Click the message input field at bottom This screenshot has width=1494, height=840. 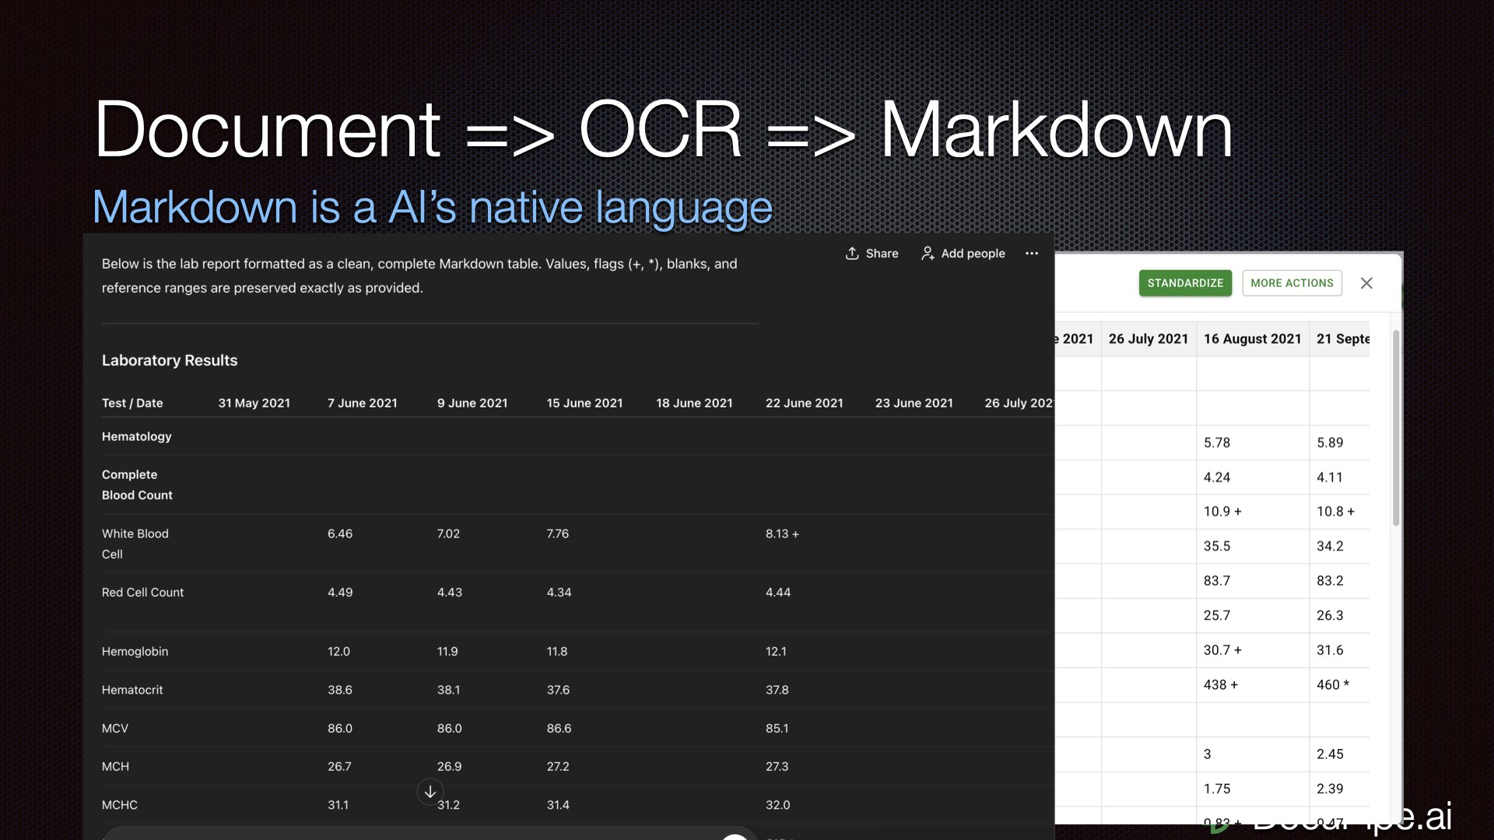pyautogui.click(x=405, y=834)
